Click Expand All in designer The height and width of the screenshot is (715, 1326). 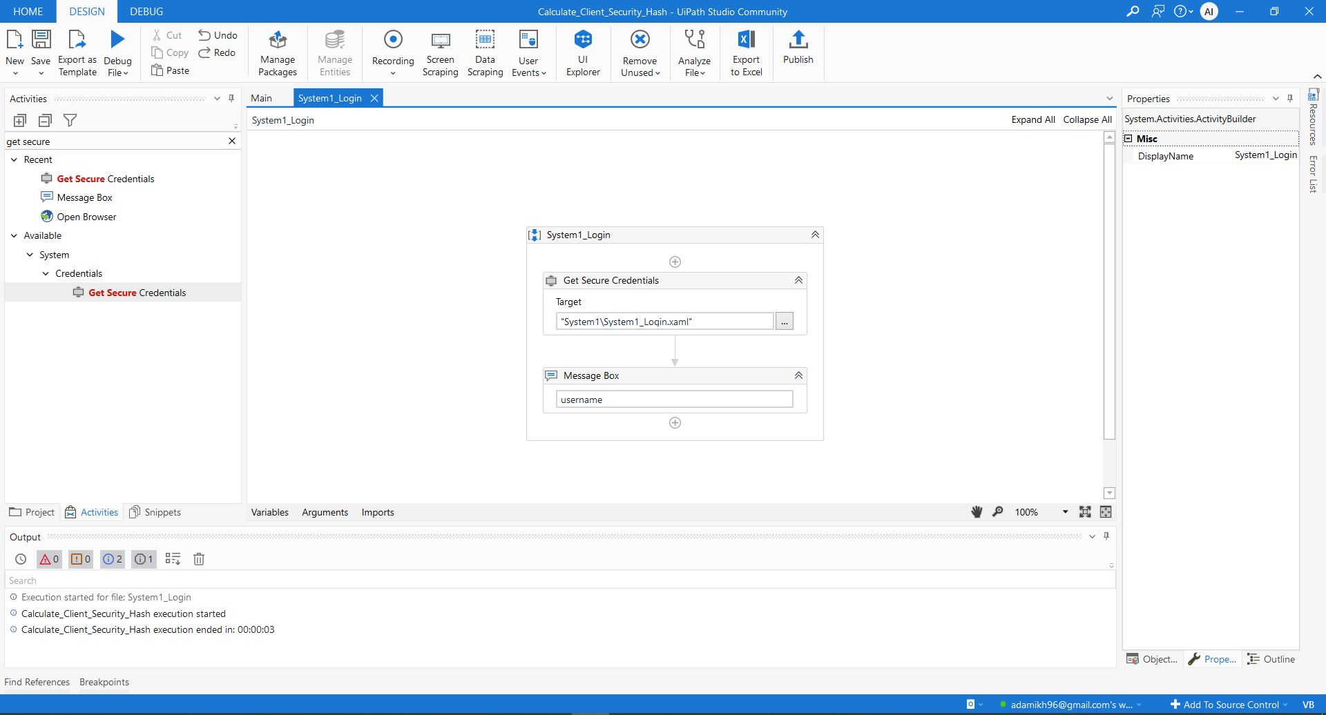[x=1033, y=119]
